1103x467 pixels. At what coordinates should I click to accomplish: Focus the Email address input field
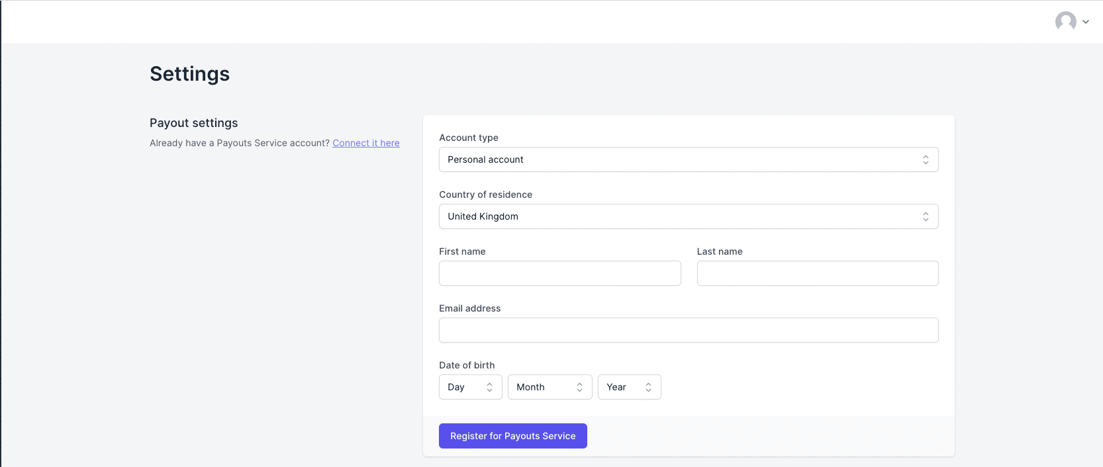pyautogui.click(x=689, y=330)
